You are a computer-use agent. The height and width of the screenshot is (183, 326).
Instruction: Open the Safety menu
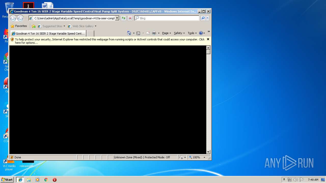(x=179, y=33)
